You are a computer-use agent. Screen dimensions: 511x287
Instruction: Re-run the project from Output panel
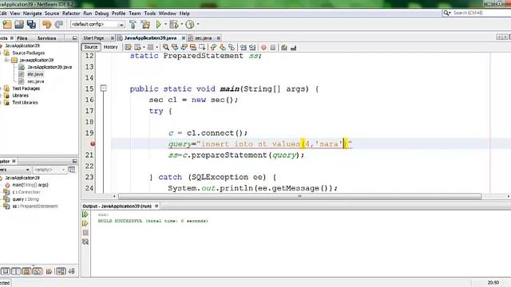(85, 214)
